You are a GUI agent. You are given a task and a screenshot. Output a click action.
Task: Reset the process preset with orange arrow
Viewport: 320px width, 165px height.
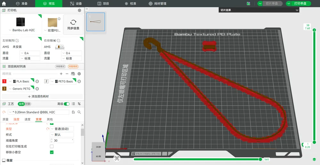tap(4, 112)
